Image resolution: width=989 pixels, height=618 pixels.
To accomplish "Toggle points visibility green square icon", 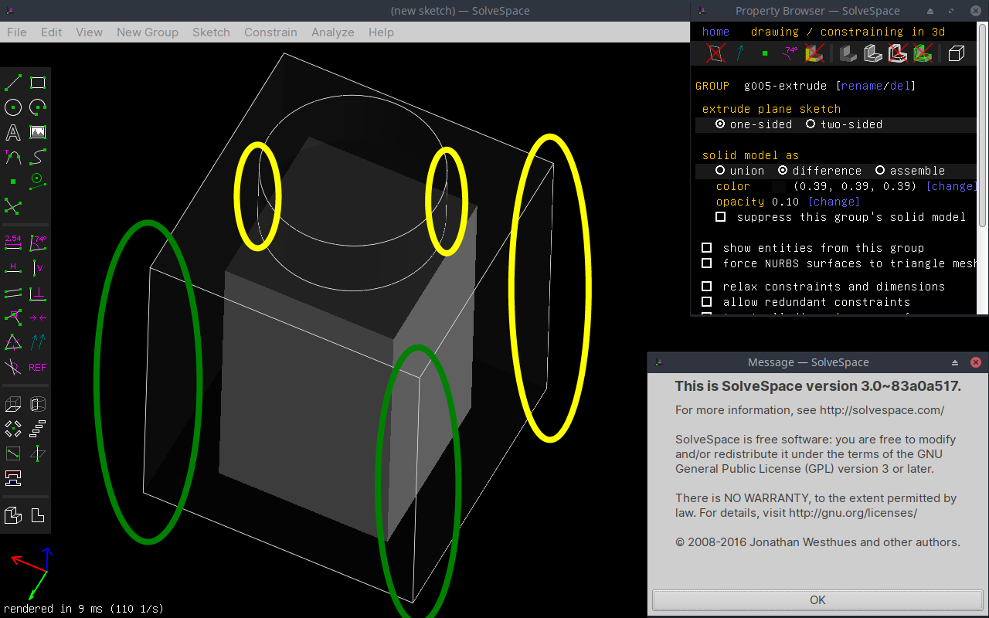I will pos(765,53).
